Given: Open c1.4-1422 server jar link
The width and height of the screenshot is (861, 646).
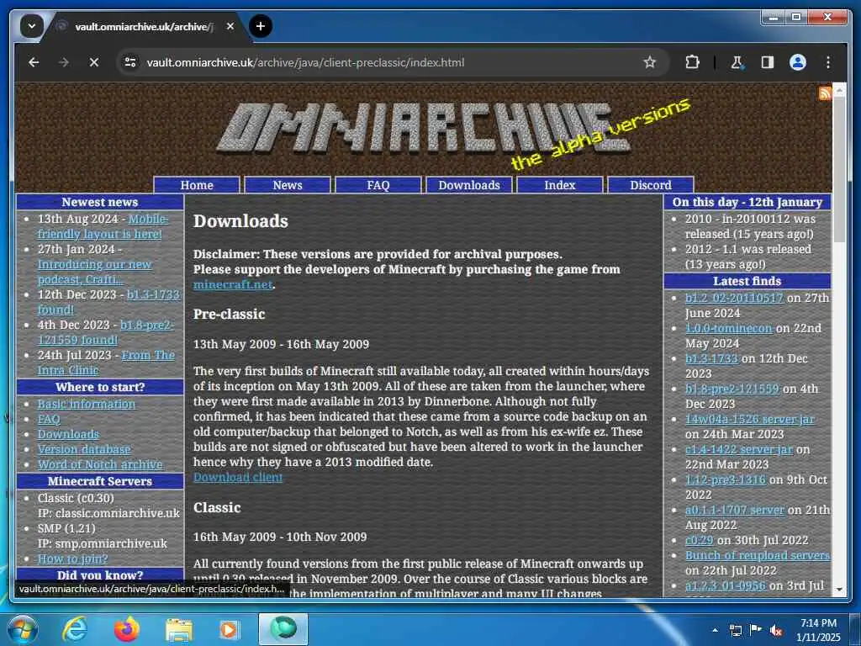Looking at the screenshot, I should pyautogui.click(x=738, y=449).
